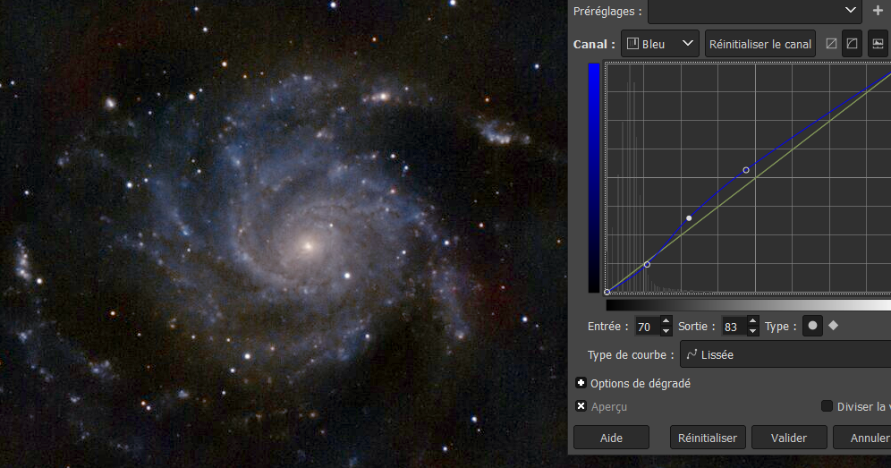This screenshot has height=468, width=891.
Task: Decrease the Sortie value with down arrow
Action: click(x=753, y=331)
